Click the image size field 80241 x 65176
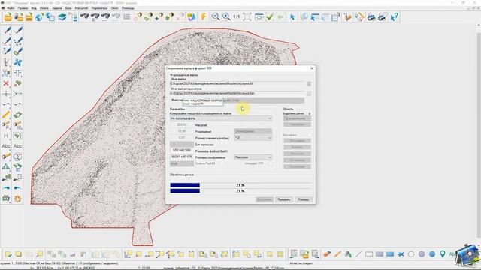The height and width of the screenshot is (270, 481). point(182,157)
